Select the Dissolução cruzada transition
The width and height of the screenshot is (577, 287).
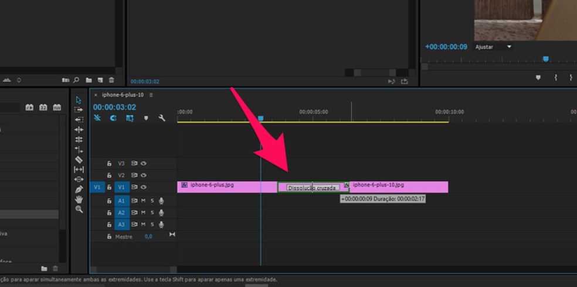click(313, 187)
